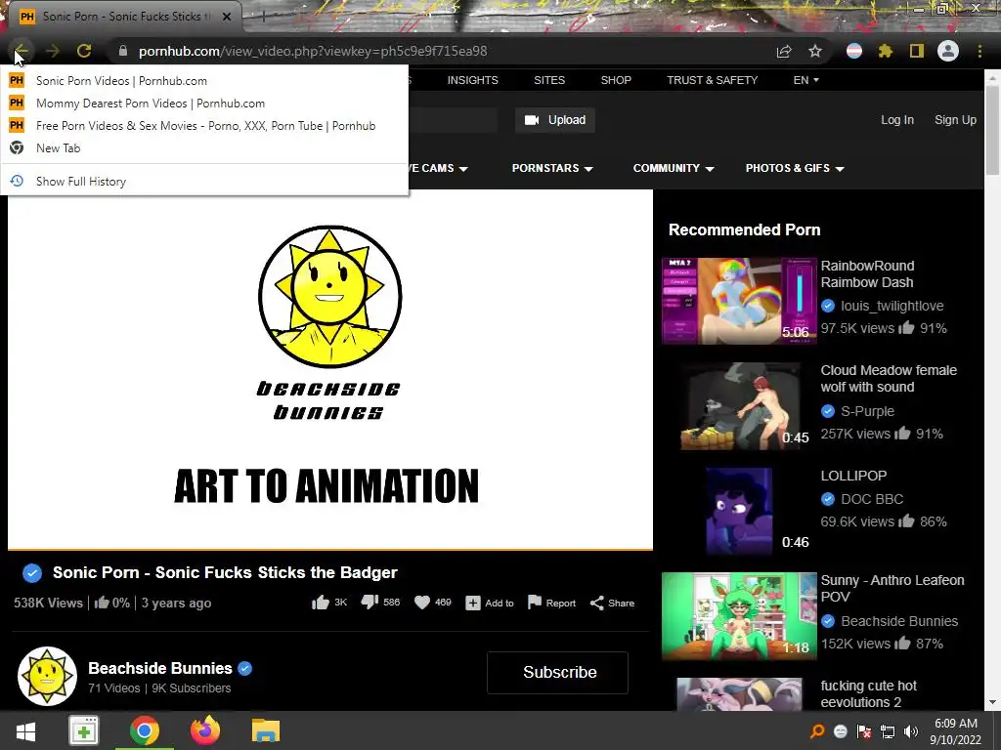The image size is (1001, 750).
Task: Open the thumbnail with 0:46 duration
Action: pos(739,512)
